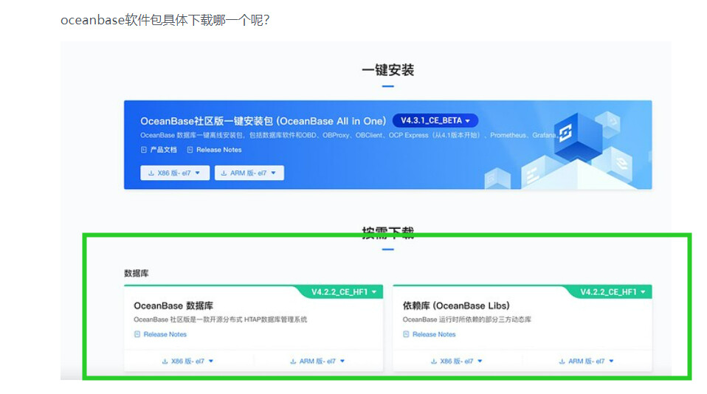Image resolution: width=707 pixels, height=394 pixels.
Task: Click the document icon next to 产品文档
Action: pyautogui.click(x=144, y=150)
